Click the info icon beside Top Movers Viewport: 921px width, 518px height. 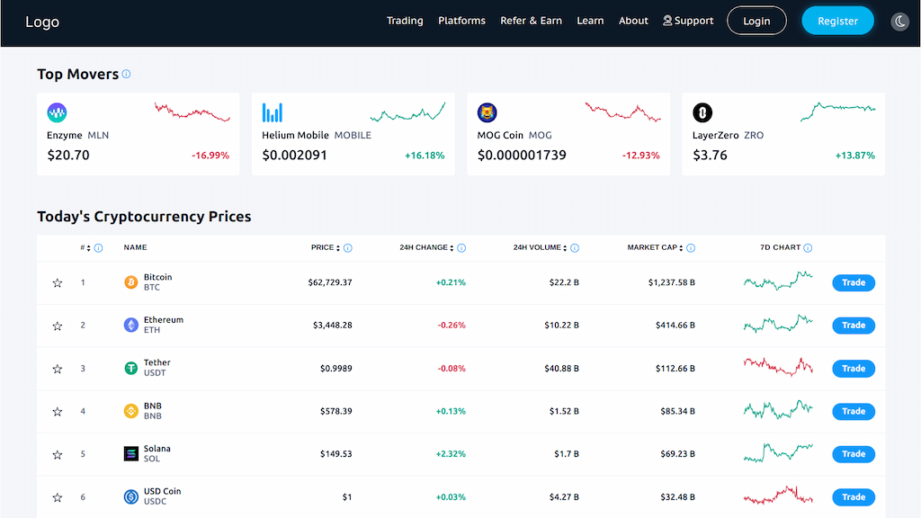click(126, 74)
